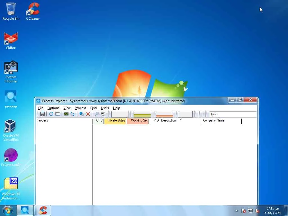The image size is (288, 216).
Task: Open the File menu
Action: pyautogui.click(x=41, y=108)
